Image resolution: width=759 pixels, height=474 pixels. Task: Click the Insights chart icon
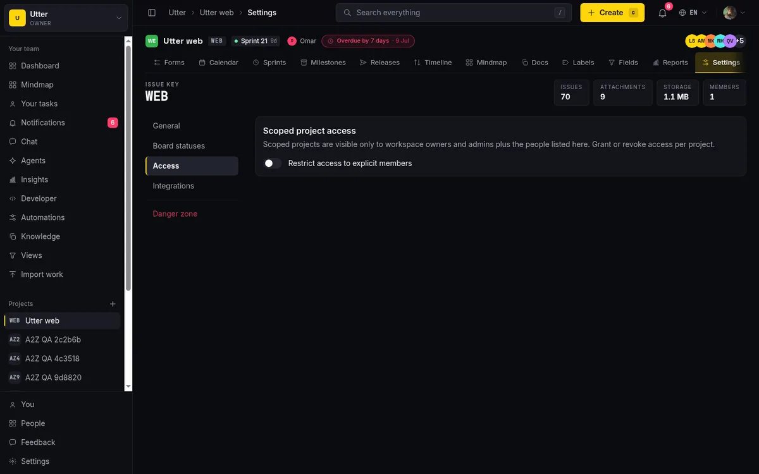tap(13, 179)
